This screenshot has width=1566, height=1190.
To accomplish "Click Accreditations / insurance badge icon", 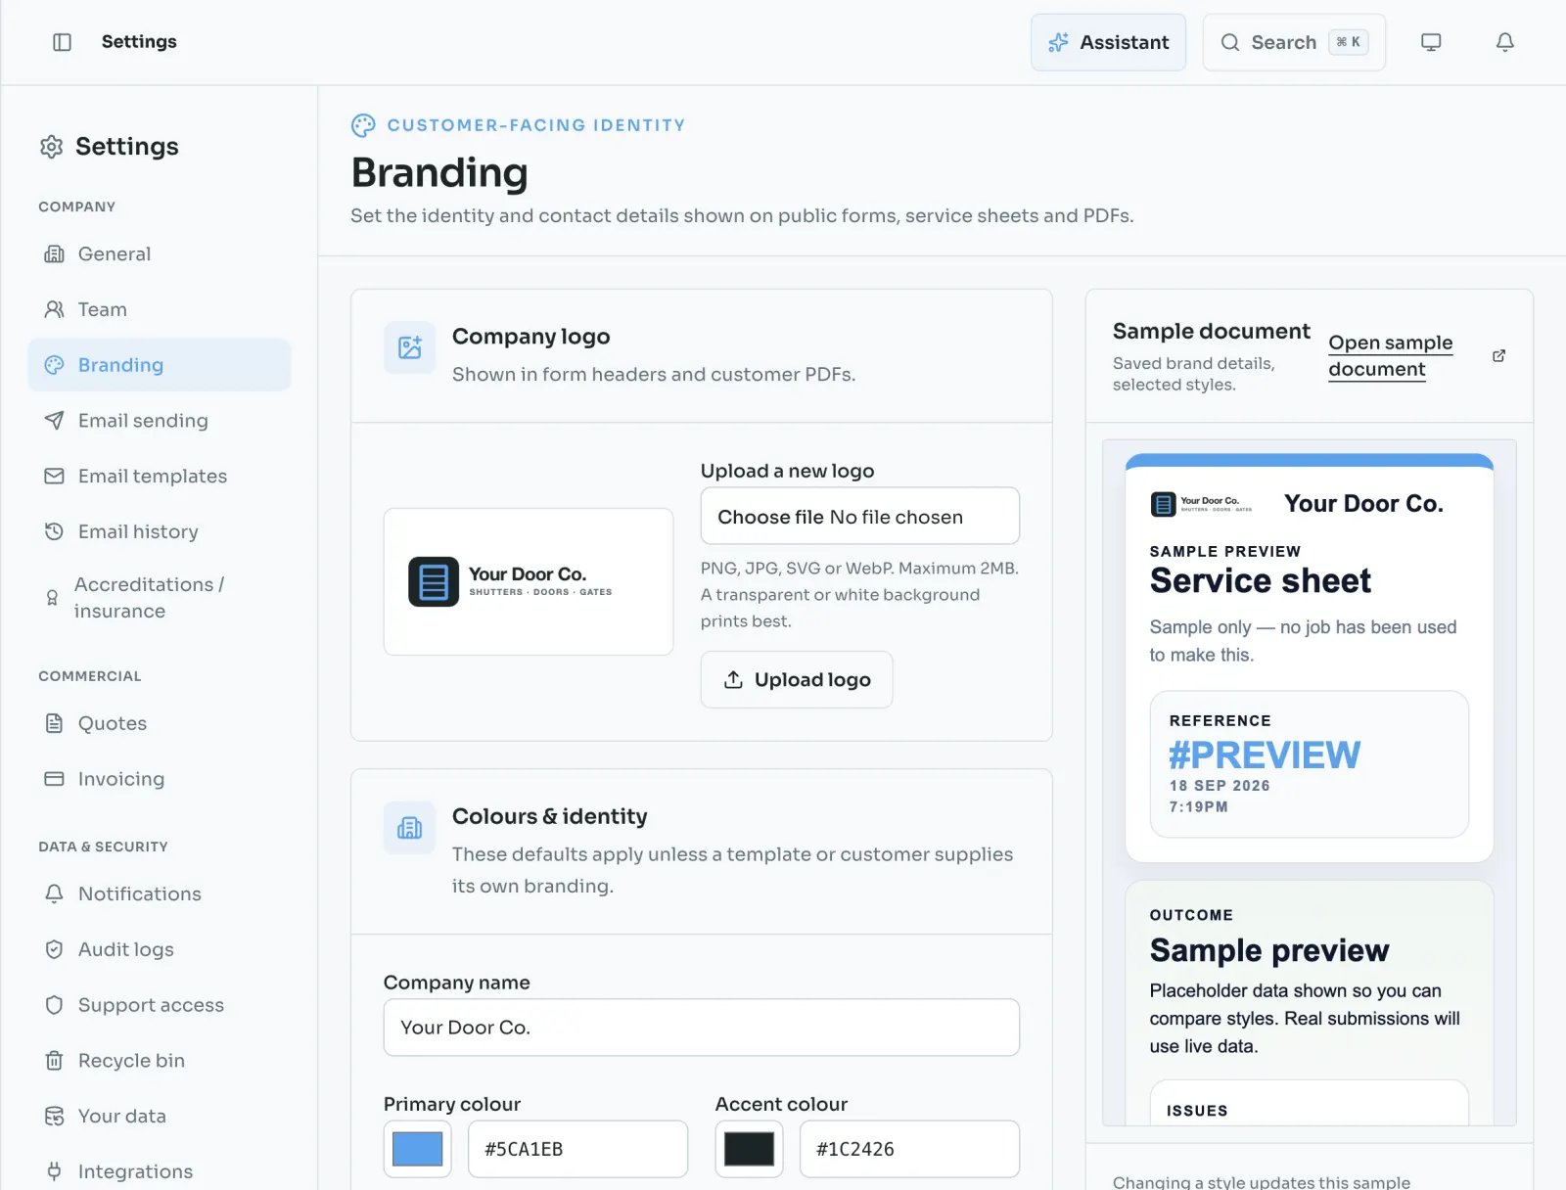I will (x=52, y=598).
